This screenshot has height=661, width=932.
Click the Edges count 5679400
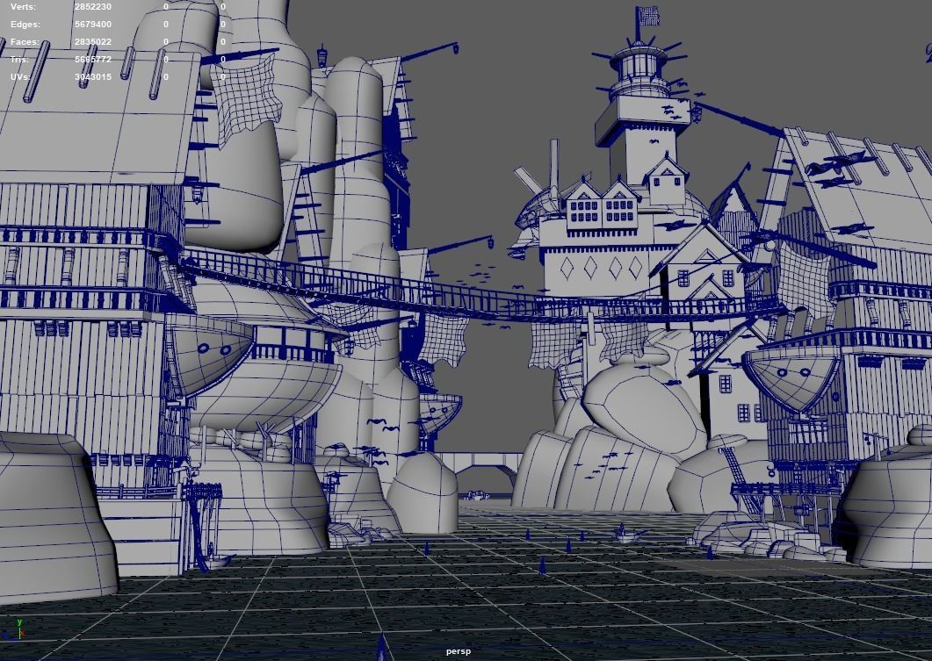93,25
